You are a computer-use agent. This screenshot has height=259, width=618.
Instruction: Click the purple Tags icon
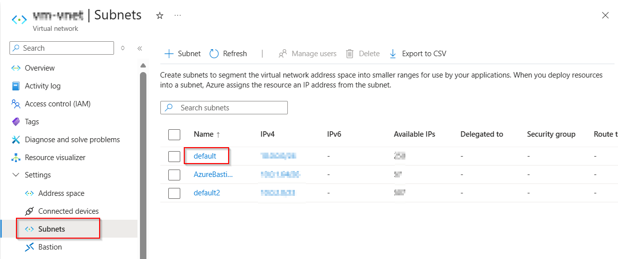pyautogui.click(x=16, y=122)
